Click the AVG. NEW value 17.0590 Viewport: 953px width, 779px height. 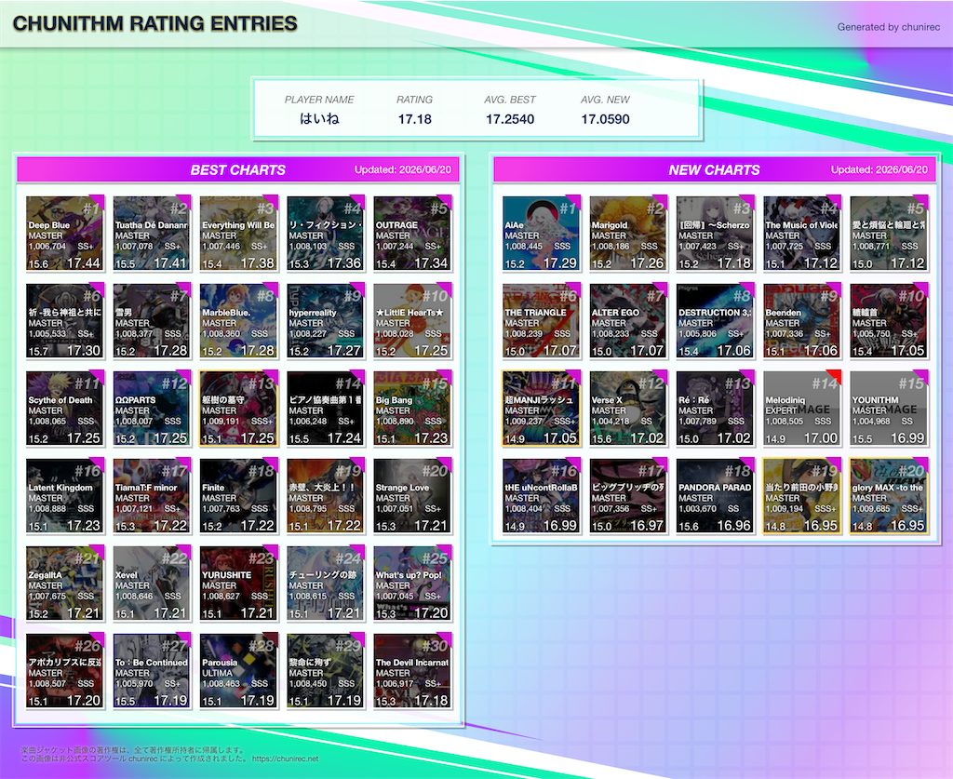point(605,119)
